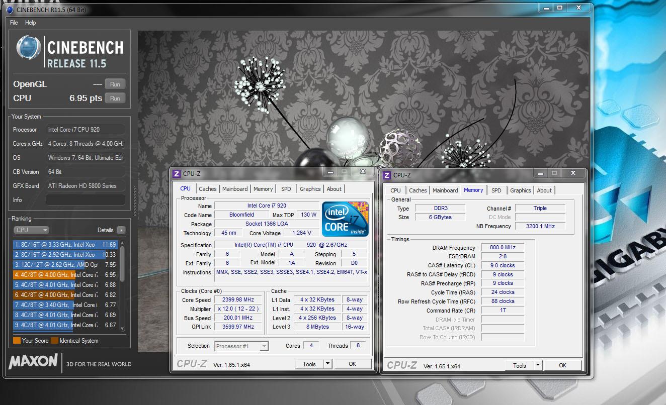Switch to Caches tab in left CPU-Z

pyautogui.click(x=207, y=189)
